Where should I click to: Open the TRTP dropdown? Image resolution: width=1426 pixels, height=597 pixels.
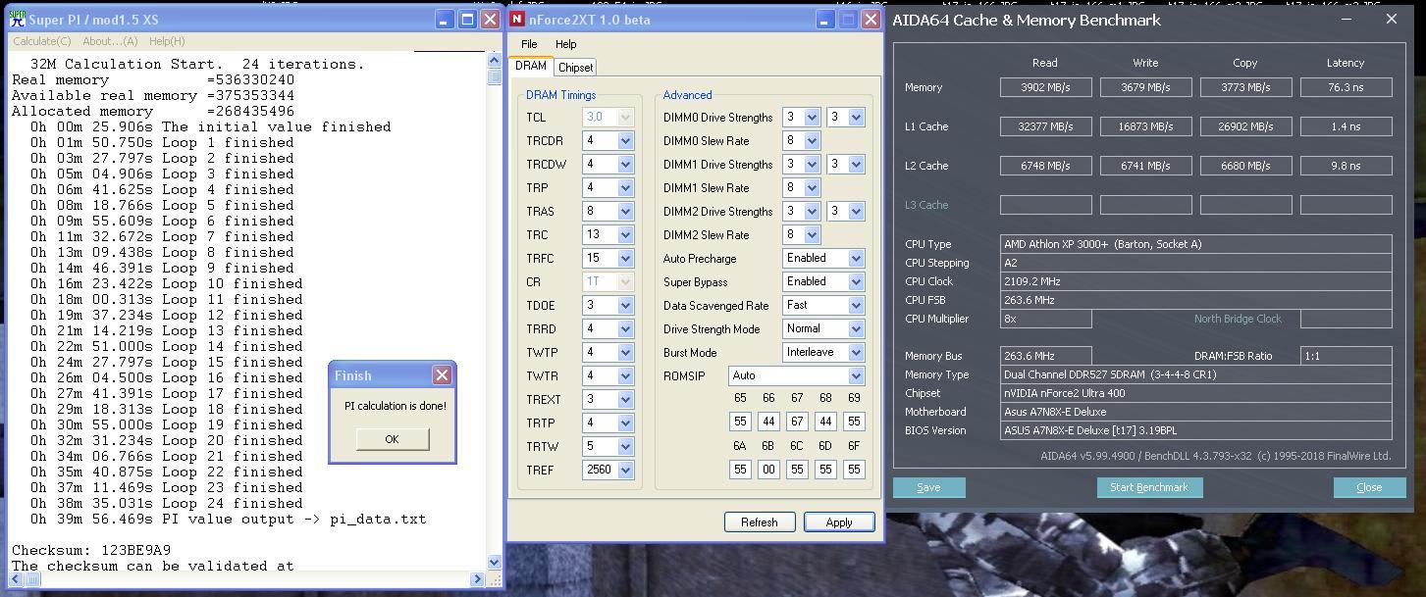(x=625, y=423)
